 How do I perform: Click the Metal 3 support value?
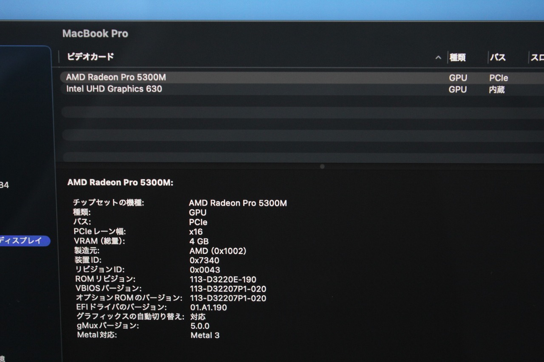[x=205, y=335]
